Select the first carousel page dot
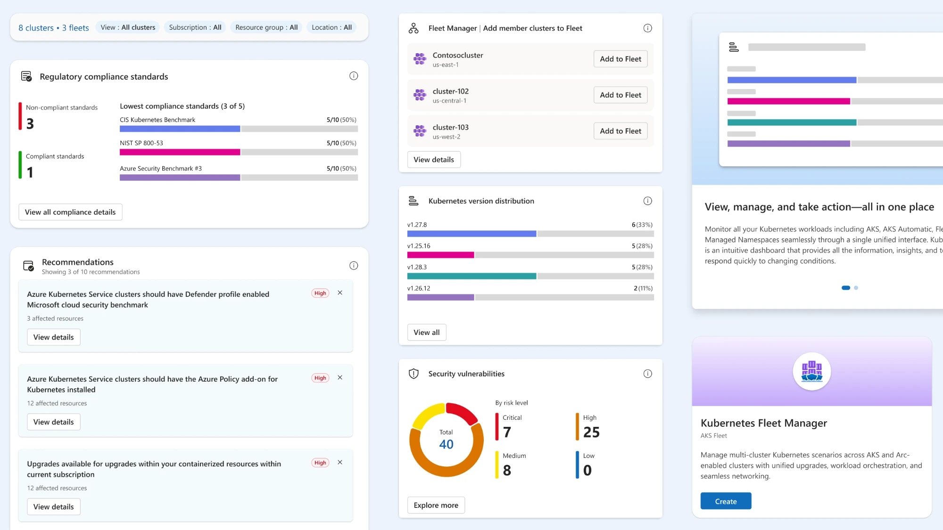 846,288
